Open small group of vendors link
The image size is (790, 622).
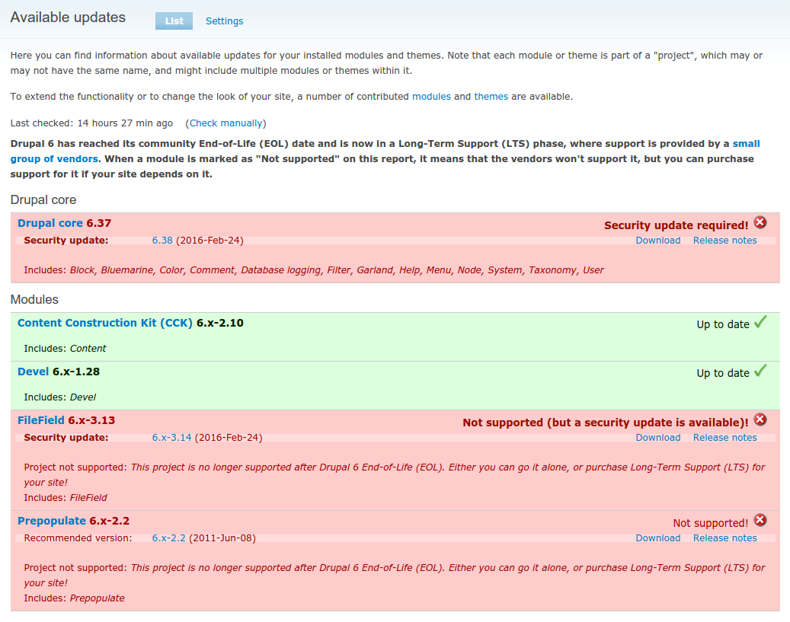point(54,158)
